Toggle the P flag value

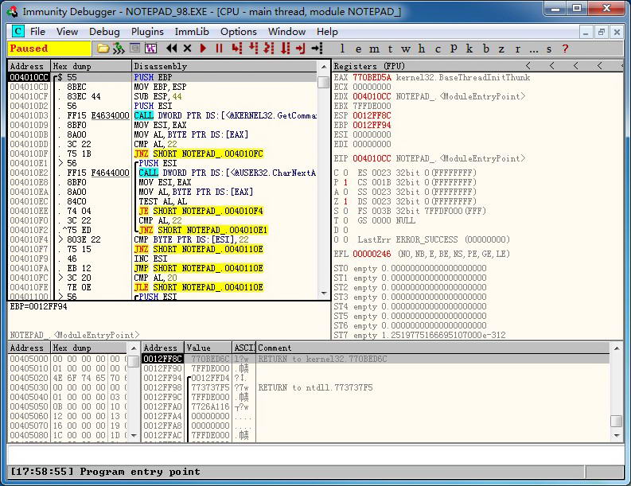pyautogui.click(x=345, y=182)
